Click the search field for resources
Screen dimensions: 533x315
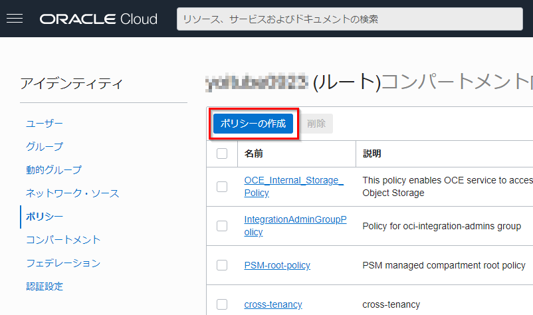click(x=355, y=19)
